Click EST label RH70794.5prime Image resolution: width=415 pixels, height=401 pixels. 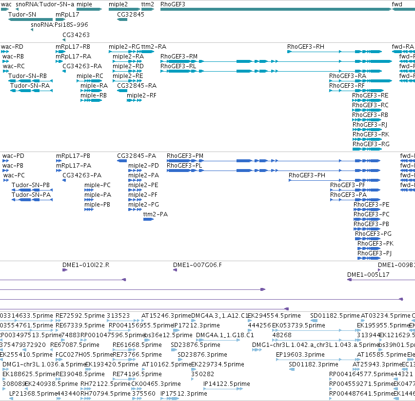pyautogui.click(x=105, y=394)
